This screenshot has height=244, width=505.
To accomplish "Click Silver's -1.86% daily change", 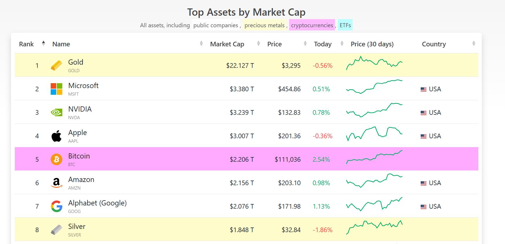I will point(322,230).
